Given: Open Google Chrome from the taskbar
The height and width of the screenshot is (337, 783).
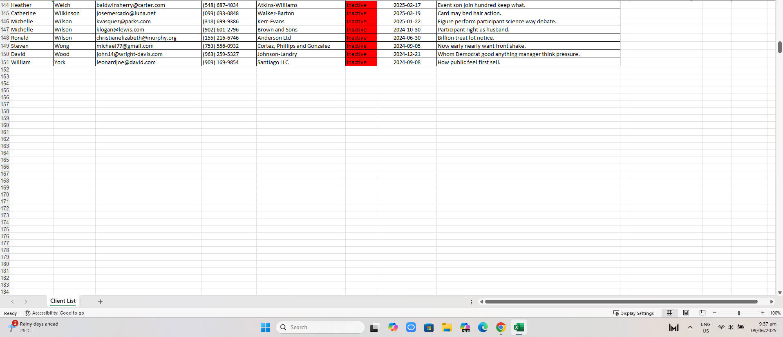Looking at the screenshot, I should pos(501,327).
